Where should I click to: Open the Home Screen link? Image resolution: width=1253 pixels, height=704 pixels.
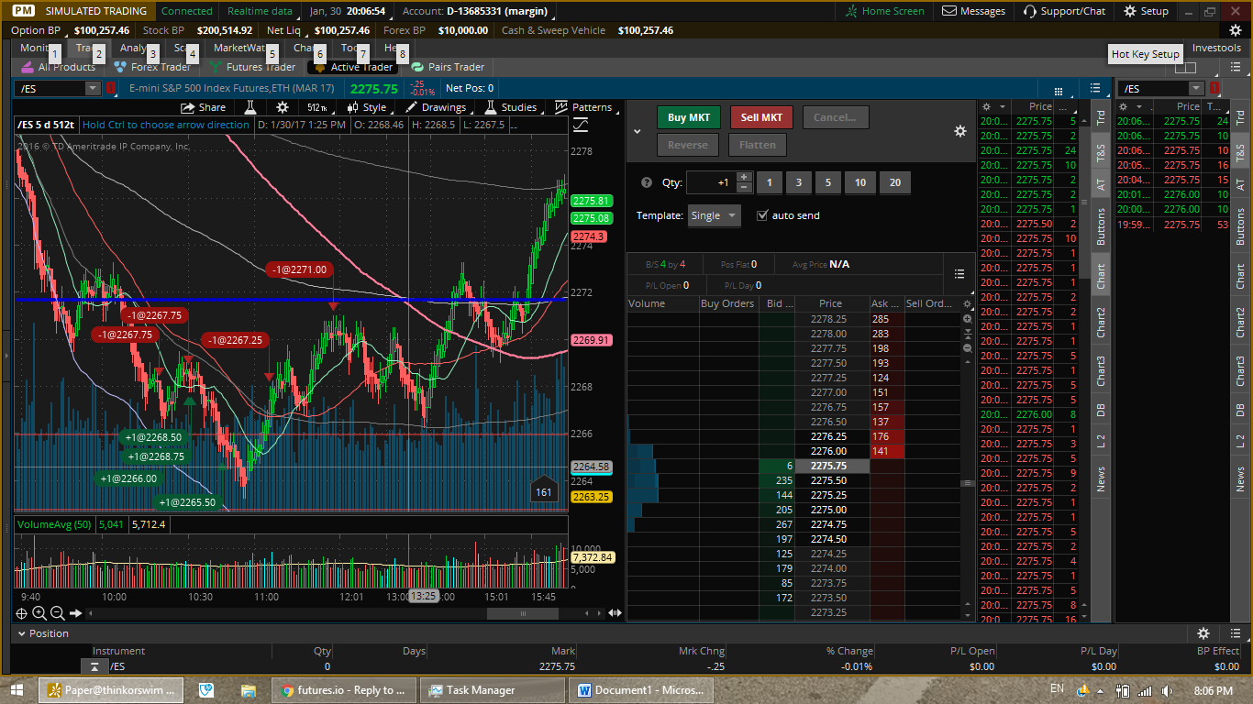click(885, 11)
